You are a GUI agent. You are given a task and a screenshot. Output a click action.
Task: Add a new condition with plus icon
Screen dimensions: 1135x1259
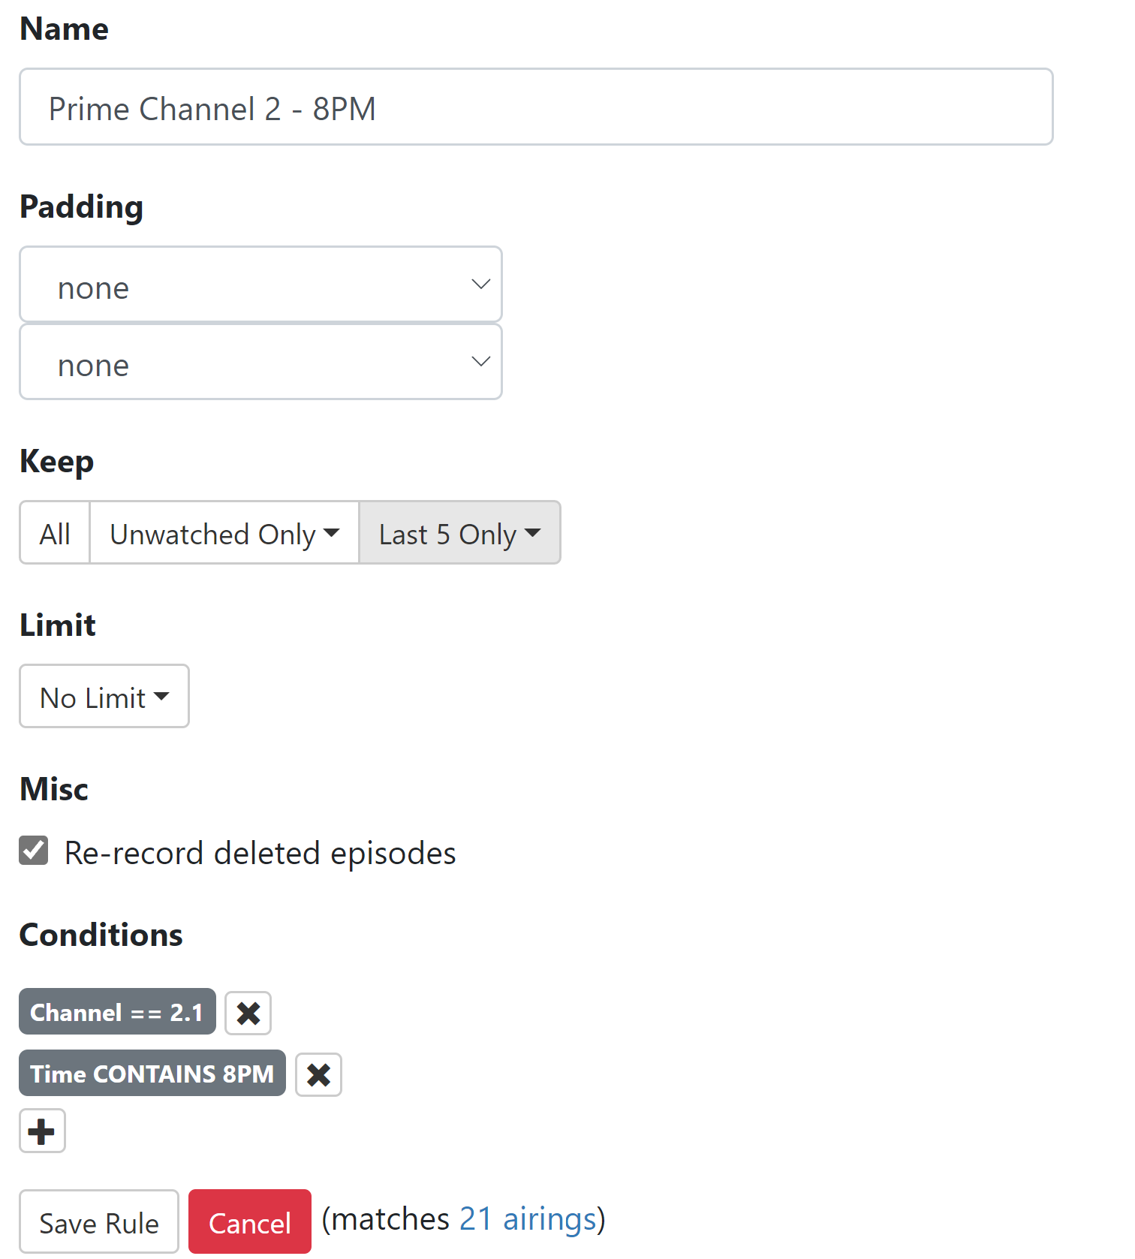[42, 1131]
